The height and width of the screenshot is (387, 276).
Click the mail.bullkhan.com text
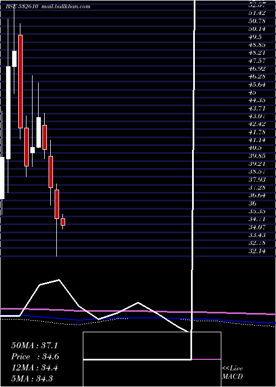pos(66,7)
